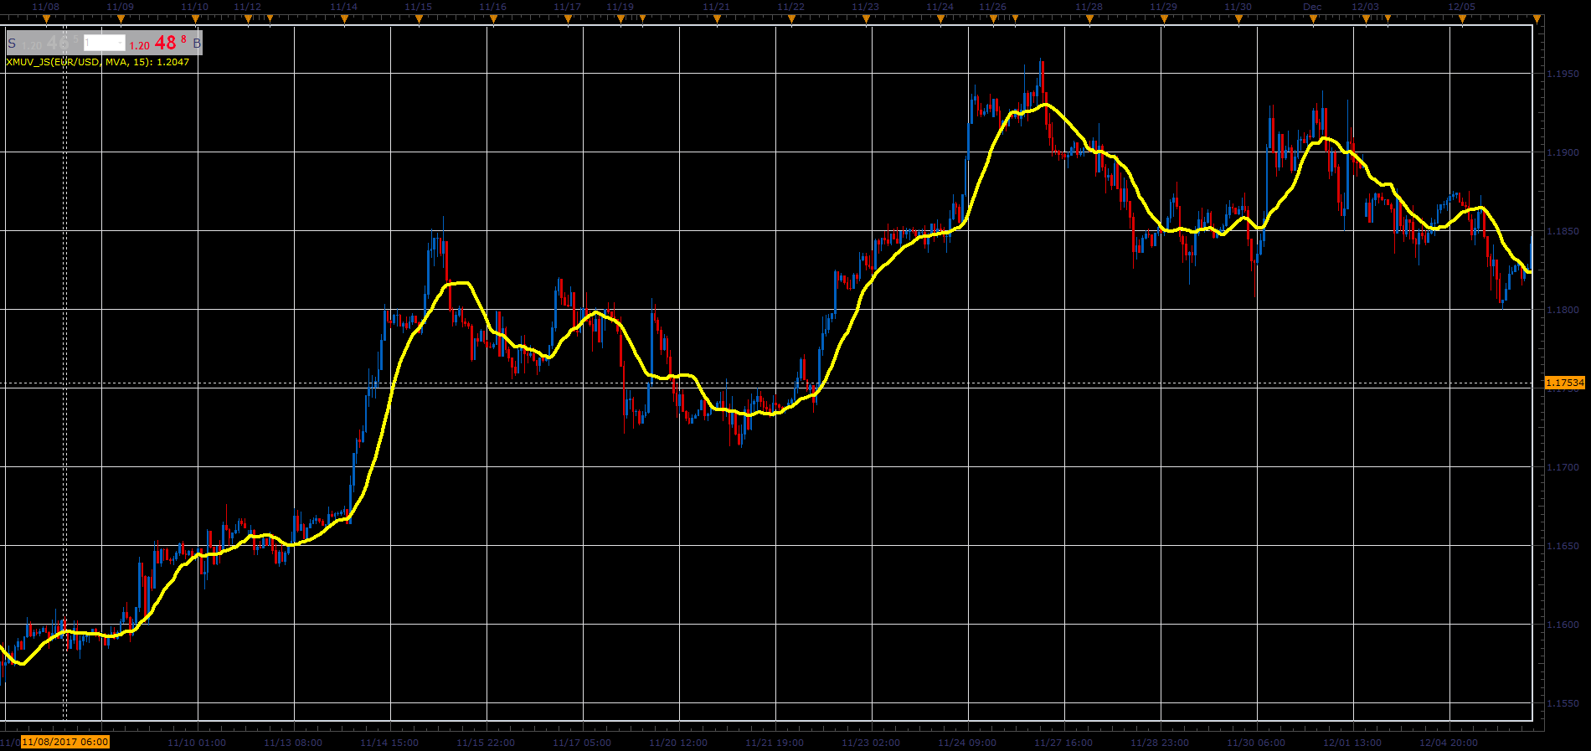This screenshot has height=751, width=1591.
Task: Click the orange 1.17534 price label on the axis
Action: pos(1565,383)
